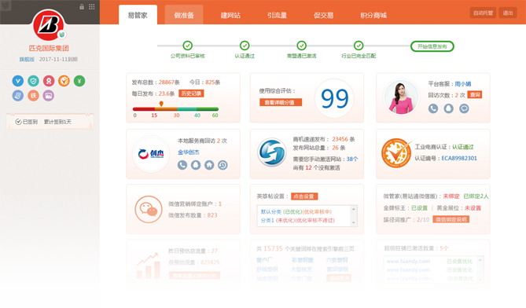Open the grid apps icon beside the lock
The image size is (526, 308).
pyautogui.click(x=91, y=7)
